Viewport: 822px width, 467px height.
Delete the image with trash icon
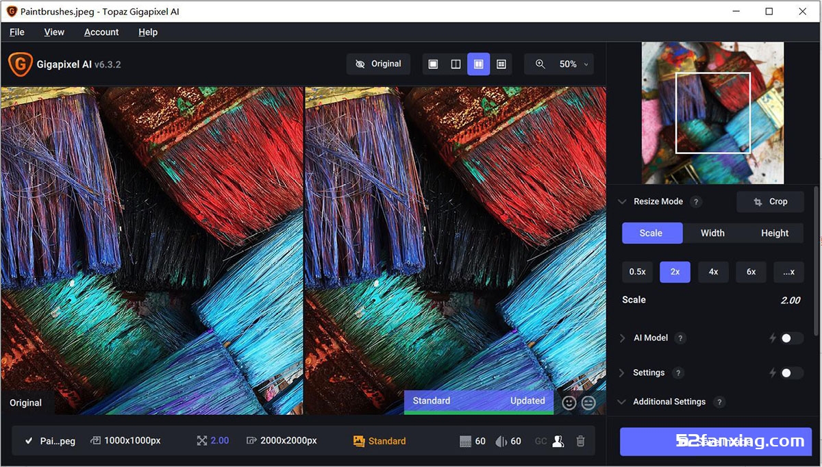(580, 442)
